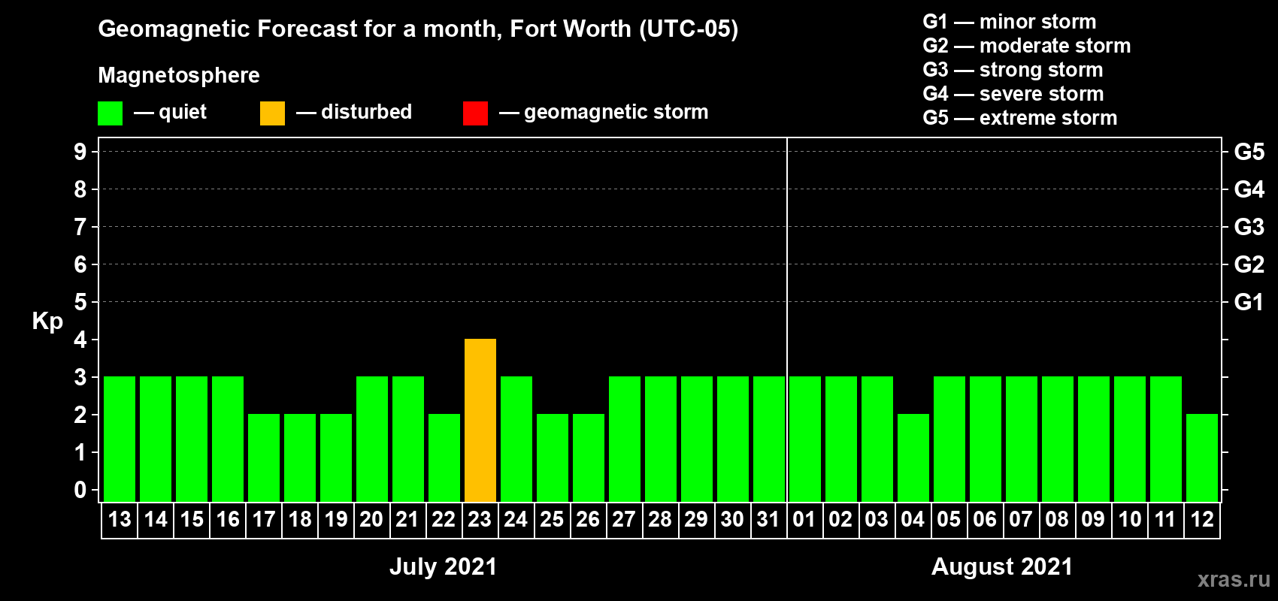Click the July 2021 month label
Image resolution: width=1278 pixels, height=601 pixels.
pos(443,566)
